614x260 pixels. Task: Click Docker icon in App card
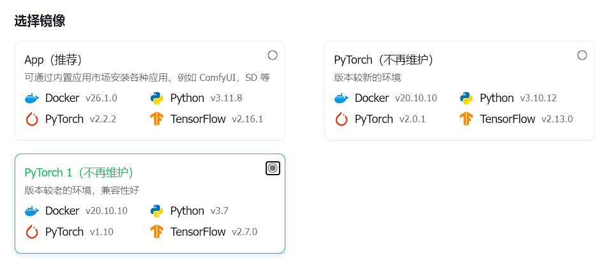[x=32, y=98]
